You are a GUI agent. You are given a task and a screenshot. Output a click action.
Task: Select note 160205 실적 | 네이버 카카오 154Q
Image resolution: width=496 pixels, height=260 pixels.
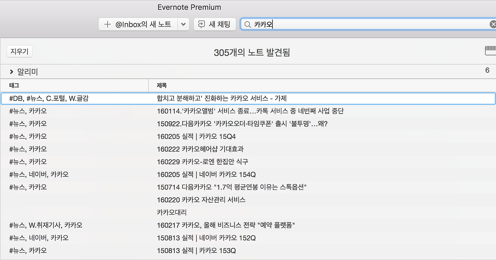tap(206, 174)
